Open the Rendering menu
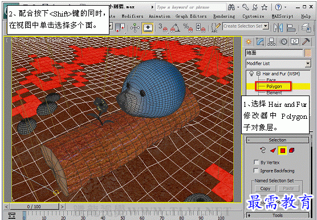 tap(224, 16)
